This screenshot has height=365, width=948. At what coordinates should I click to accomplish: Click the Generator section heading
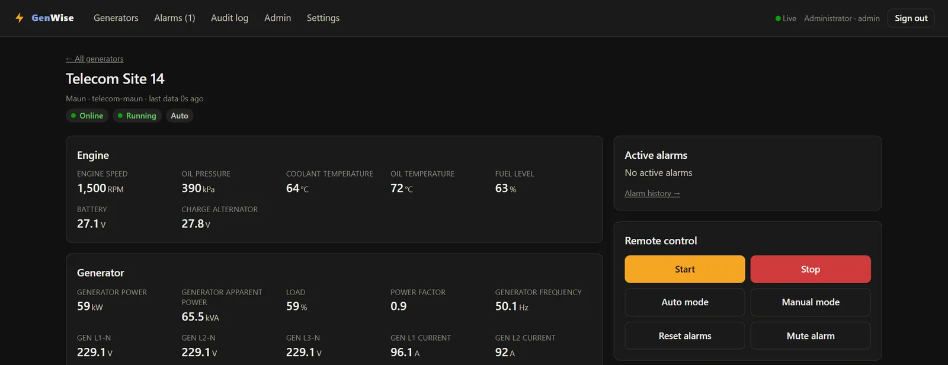101,273
